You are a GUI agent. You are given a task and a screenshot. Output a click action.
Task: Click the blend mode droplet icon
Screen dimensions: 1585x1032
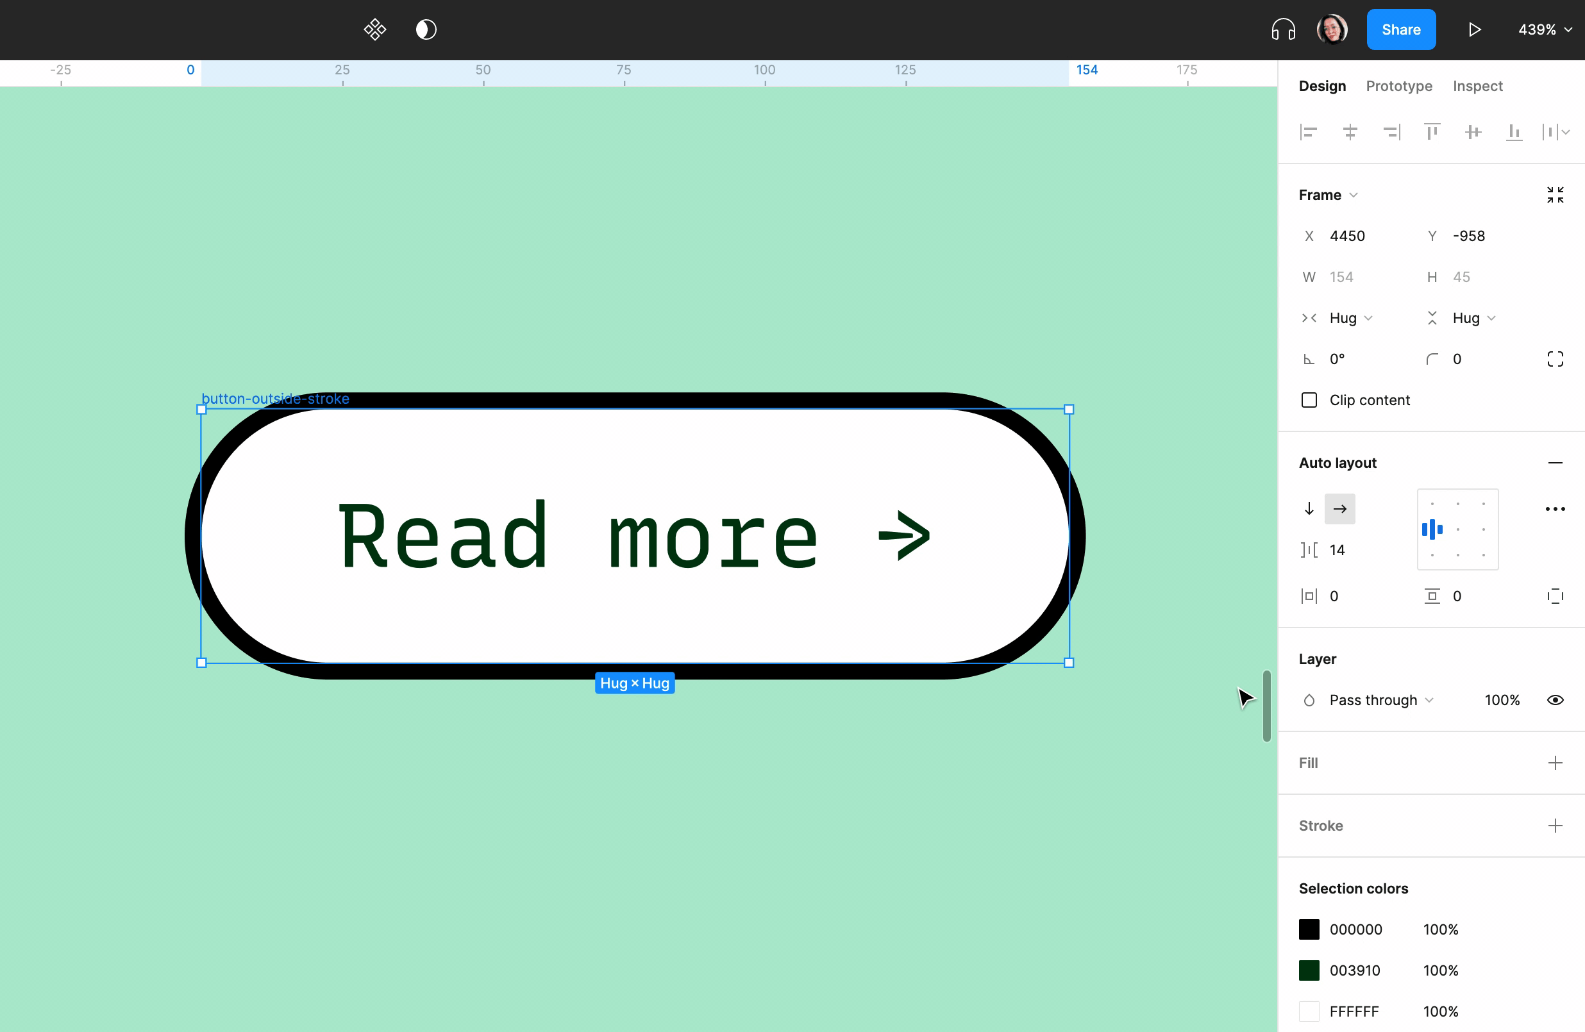pos(1309,700)
